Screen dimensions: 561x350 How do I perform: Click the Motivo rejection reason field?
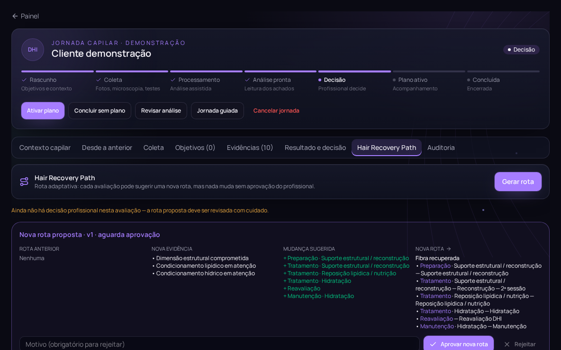coord(219,343)
